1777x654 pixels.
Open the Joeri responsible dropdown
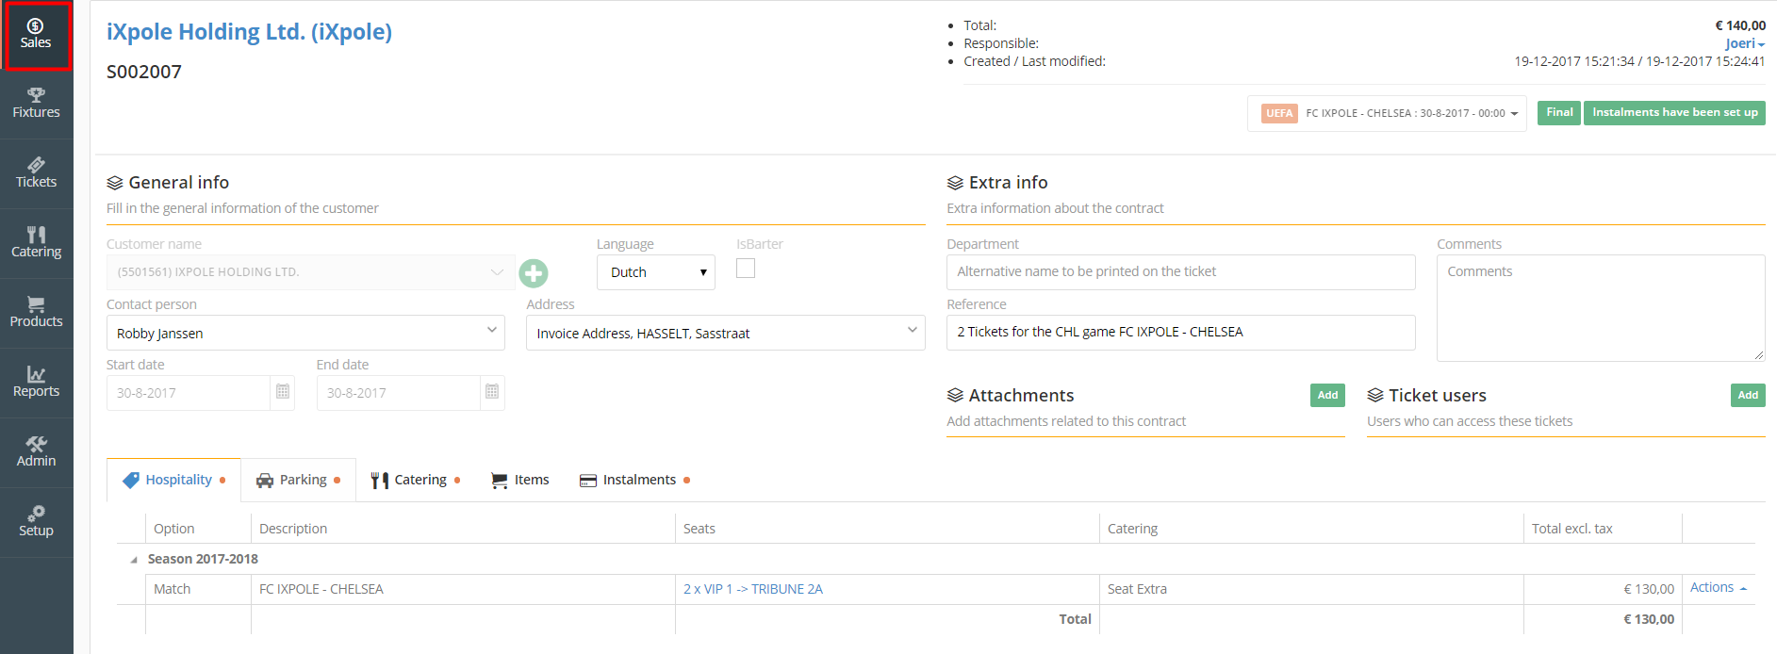point(1745,43)
